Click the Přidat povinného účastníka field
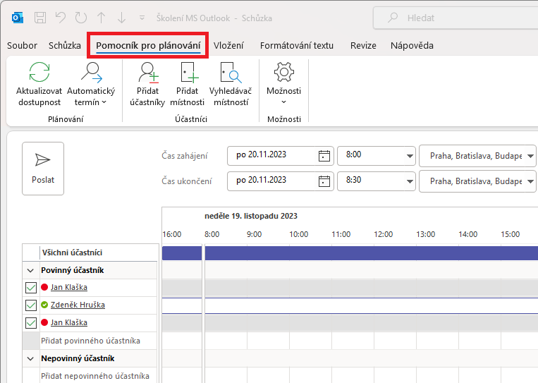This screenshot has height=383, width=538. click(90, 341)
